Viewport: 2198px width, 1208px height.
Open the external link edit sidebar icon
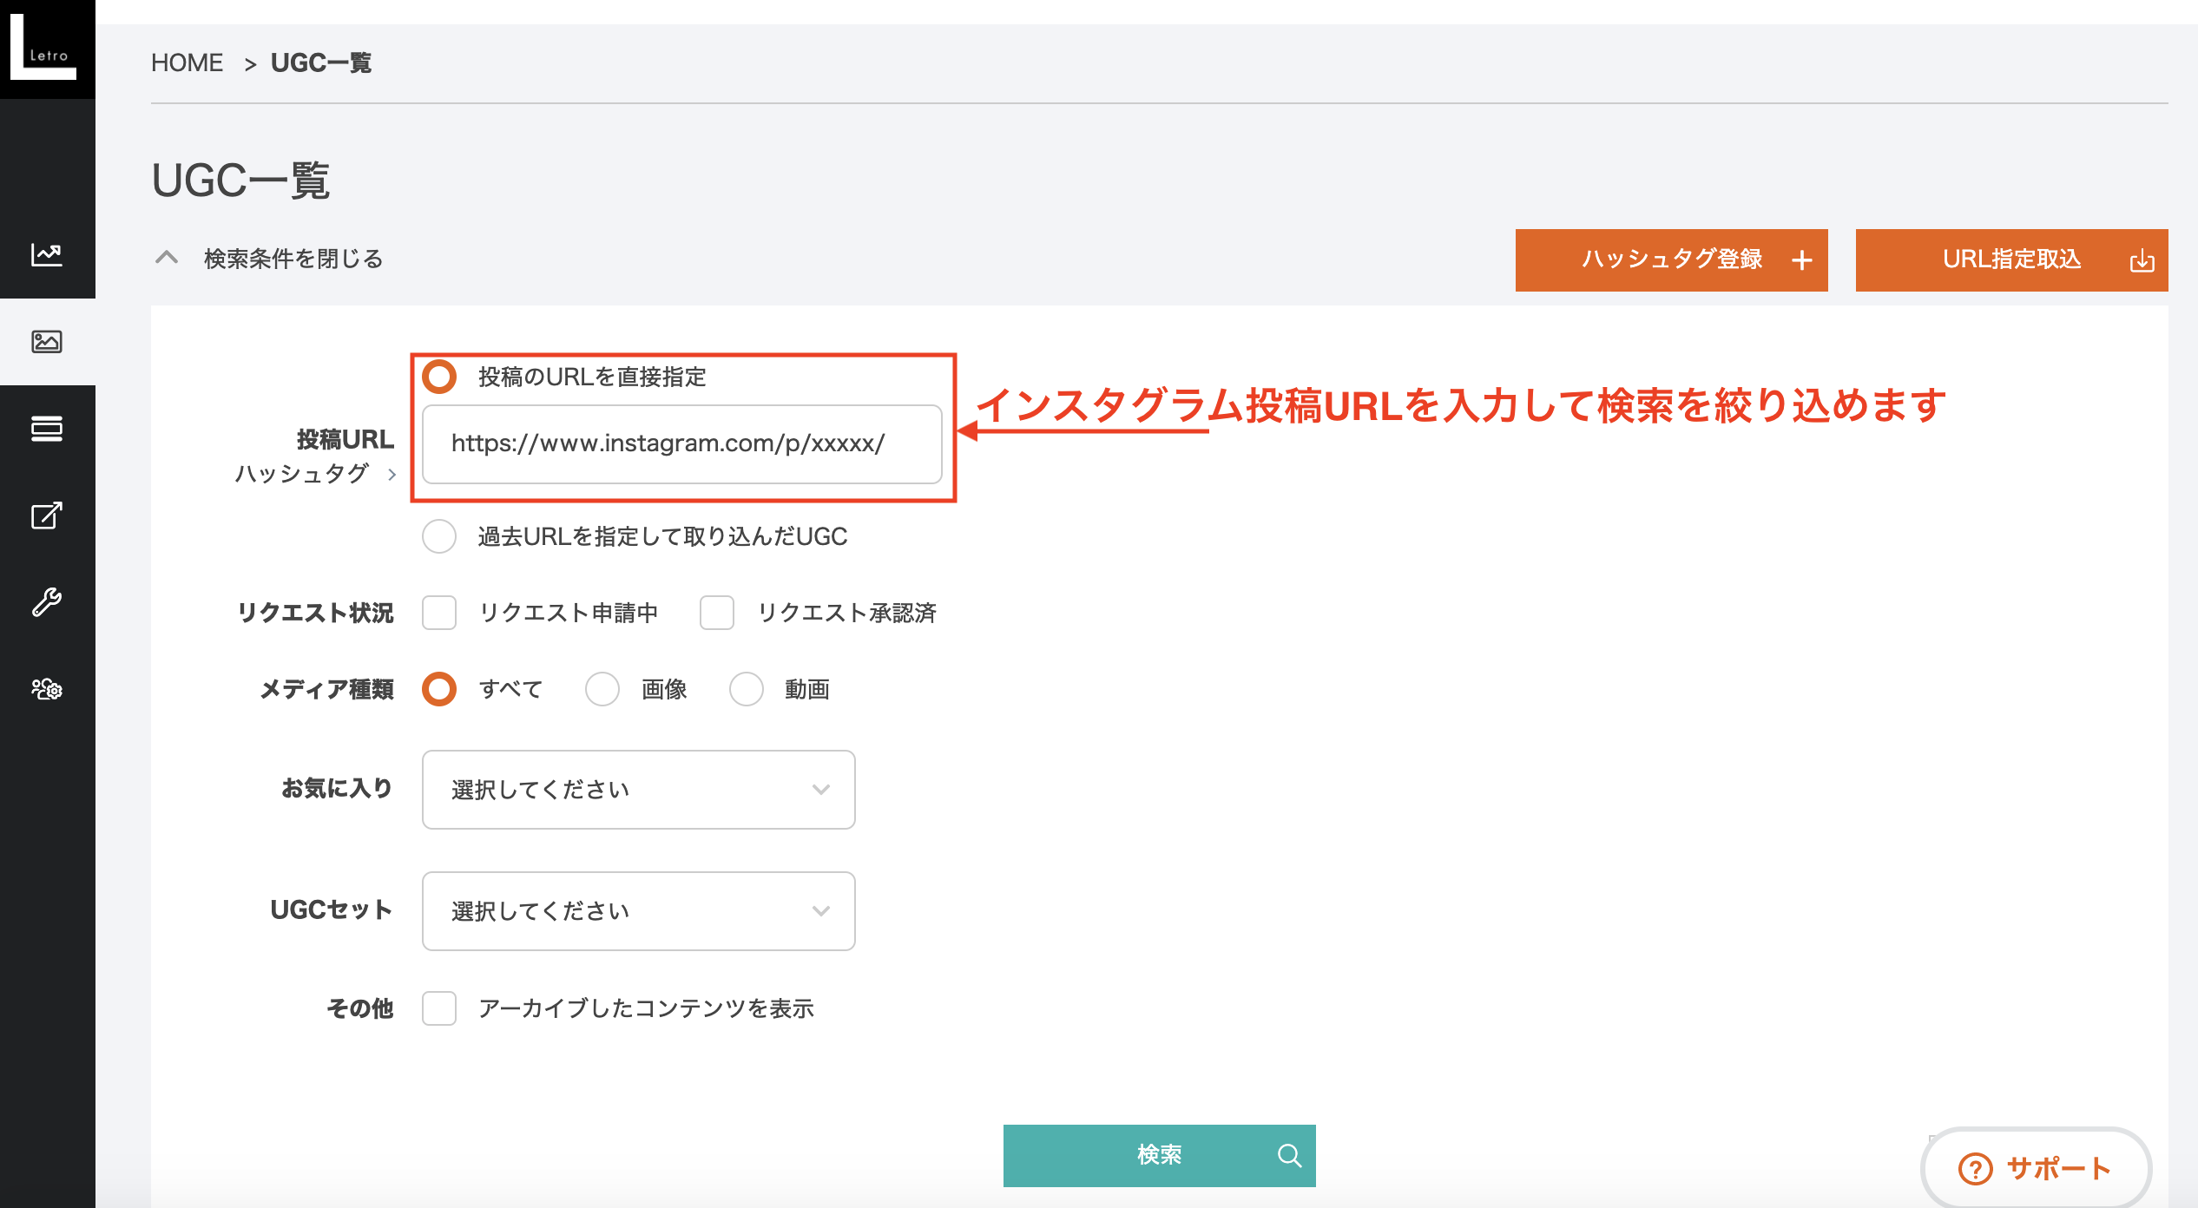[47, 515]
